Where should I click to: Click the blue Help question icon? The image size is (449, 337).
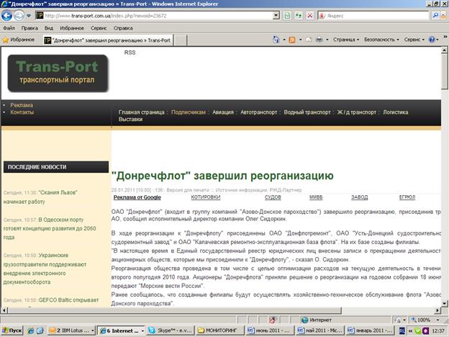click(432, 40)
